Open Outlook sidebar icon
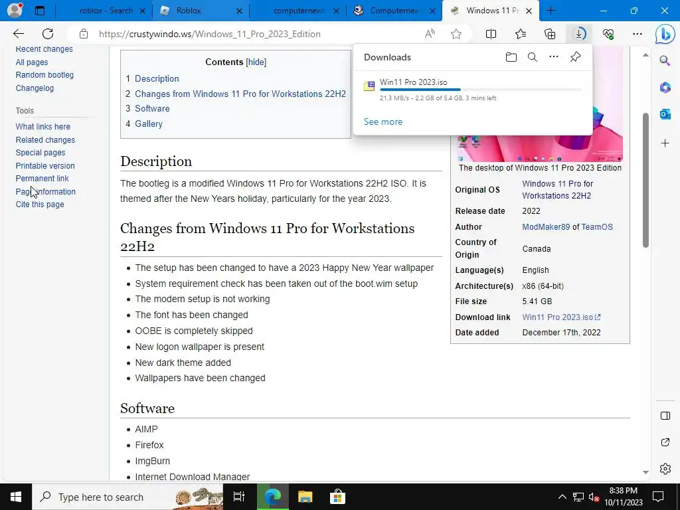The image size is (680, 510). coord(665,114)
